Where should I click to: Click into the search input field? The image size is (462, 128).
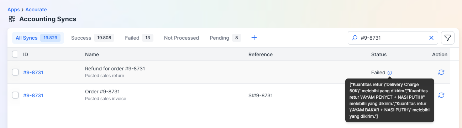pyautogui.click(x=392, y=38)
